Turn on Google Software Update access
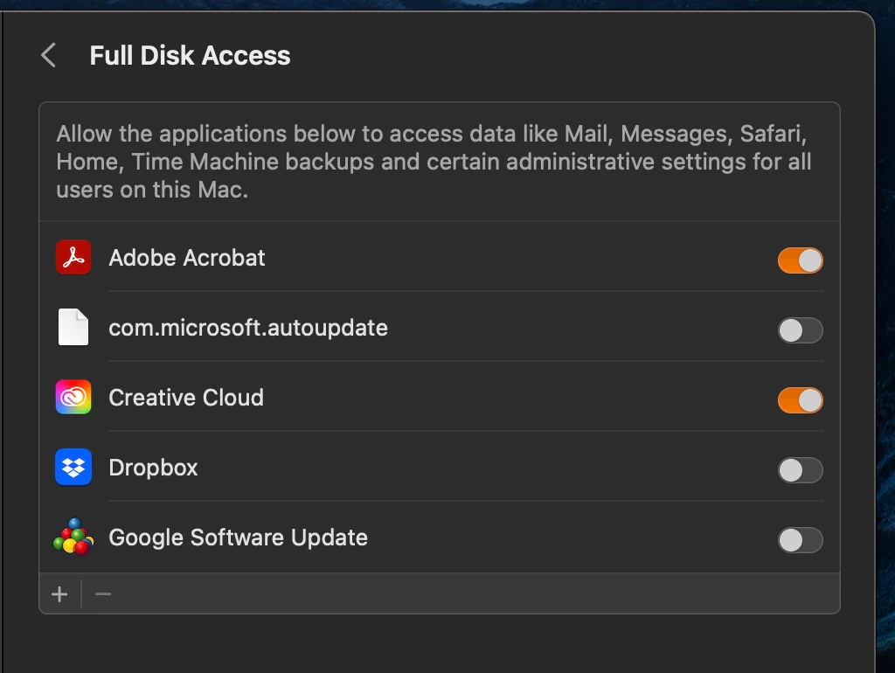The height and width of the screenshot is (673, 895). click(800, 540)
